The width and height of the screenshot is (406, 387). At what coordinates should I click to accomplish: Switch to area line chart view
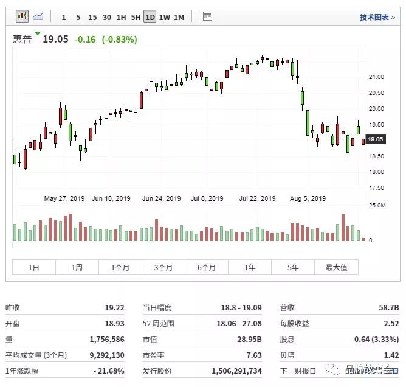pyautogui.click(x=38, y=16)
